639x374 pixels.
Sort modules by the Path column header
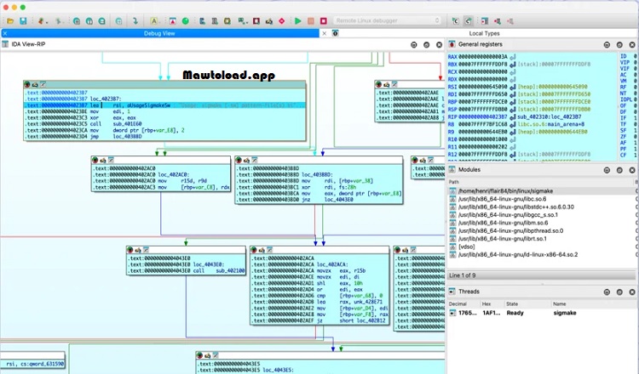tap(453, 182)
